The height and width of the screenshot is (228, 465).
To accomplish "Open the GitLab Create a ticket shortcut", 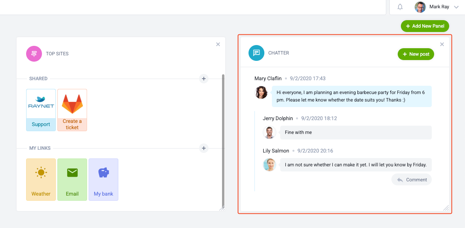I will pos(72,110).
